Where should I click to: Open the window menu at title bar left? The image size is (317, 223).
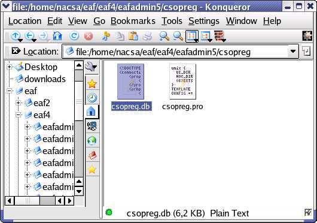(x=5, y=7)
